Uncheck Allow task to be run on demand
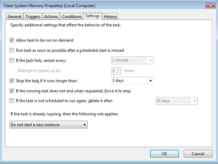Screen dimensions: 218x164 [12, 40]
